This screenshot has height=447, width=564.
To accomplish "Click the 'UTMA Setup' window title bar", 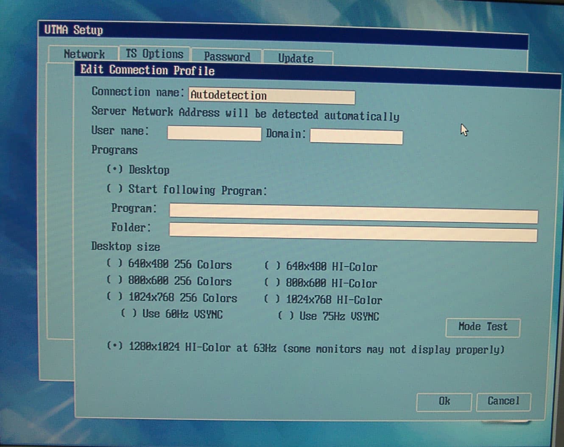I will [x=283, y=35].
